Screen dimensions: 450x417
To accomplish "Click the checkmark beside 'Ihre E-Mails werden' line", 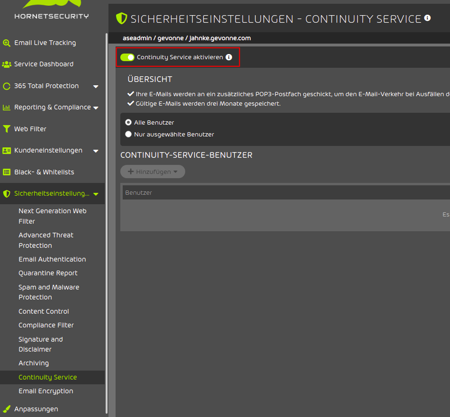I will pyautogui.click(x=131, y=94).
